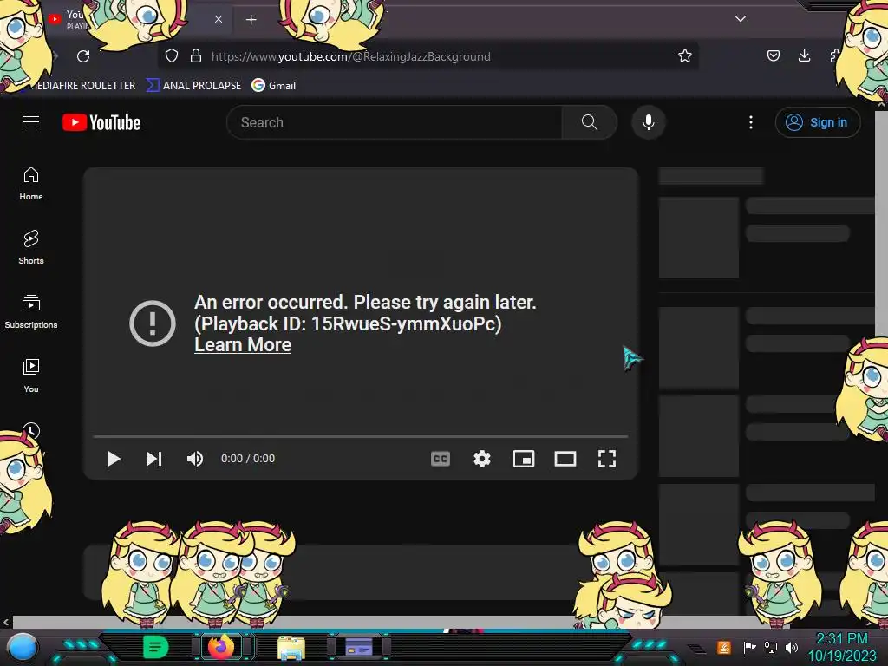Open a new tab
888x666 pixels.
(x=251, y=20)
